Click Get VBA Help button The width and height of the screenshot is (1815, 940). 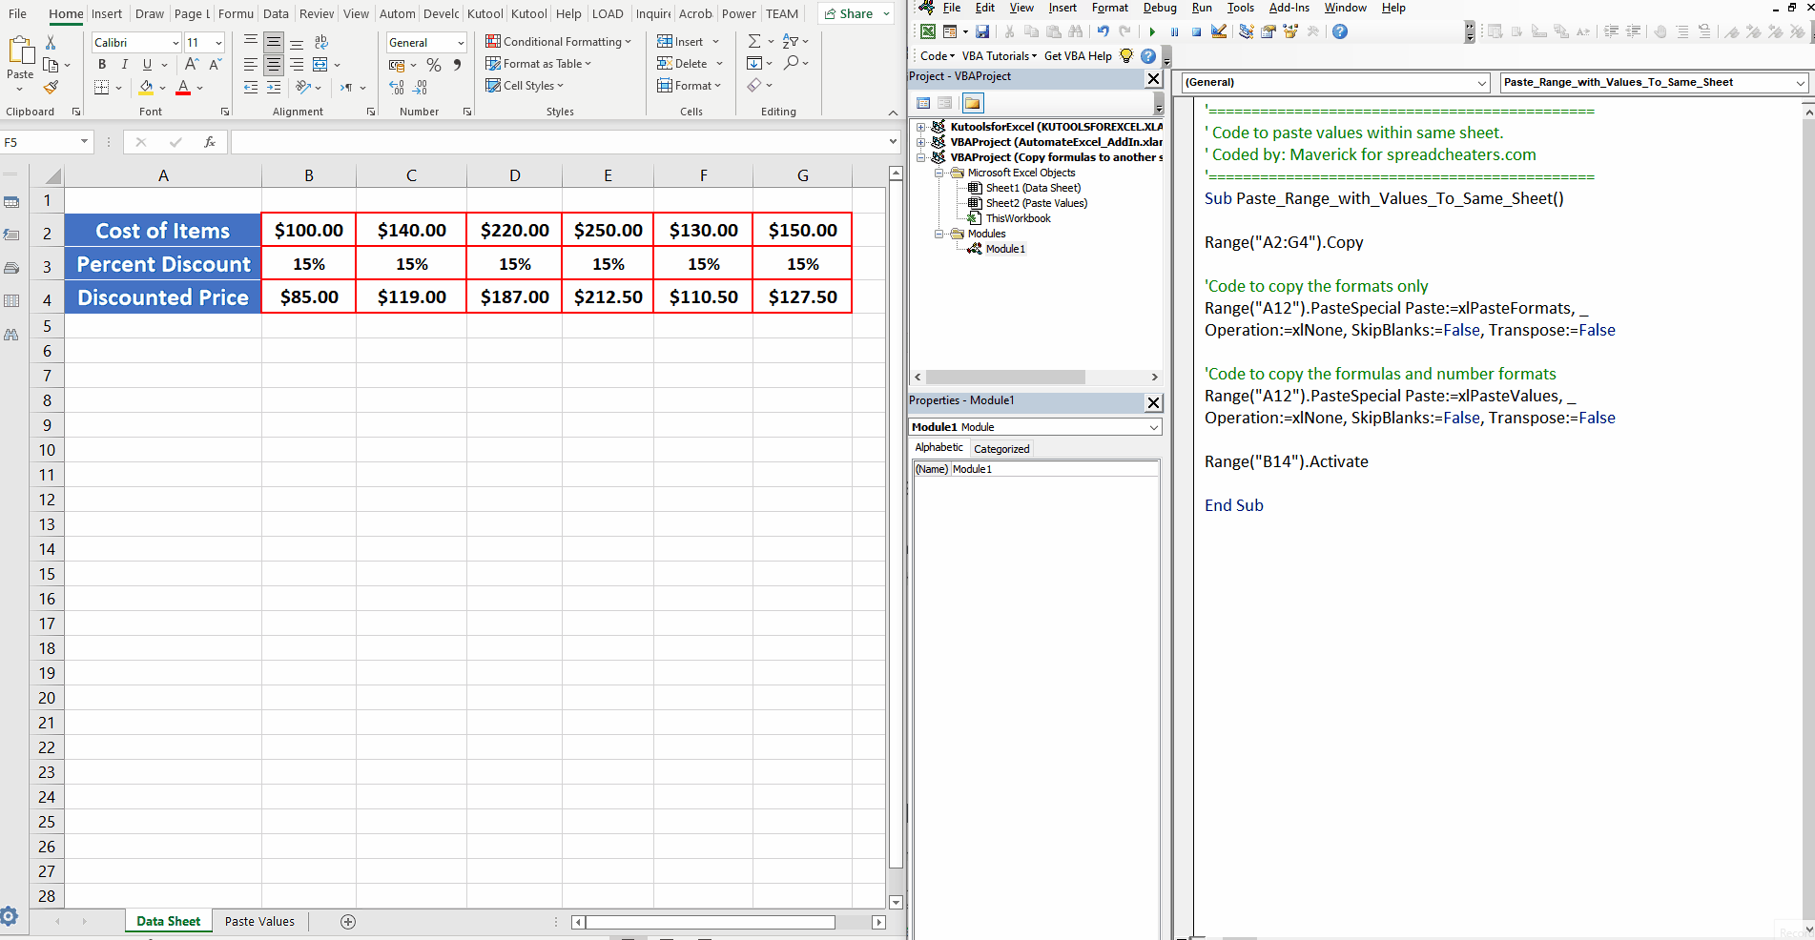[x=1078, y=55]
